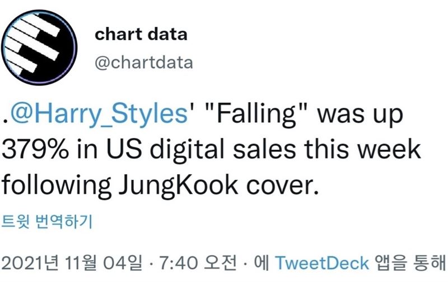Click the word "cover." ending the tweet
Image resolution: width=448 pixels, height=282 pixels.
point(282,185)
